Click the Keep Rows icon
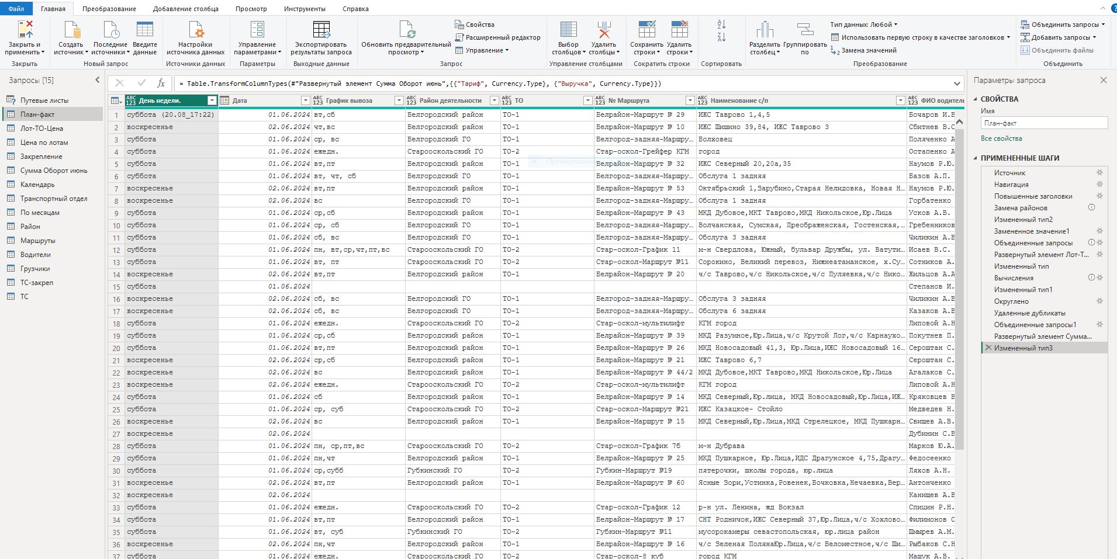 coord(646,29)
